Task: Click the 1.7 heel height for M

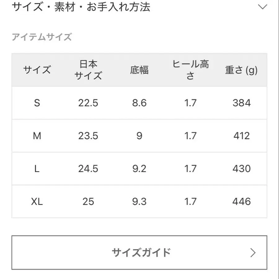Action: [x=190, y=136]
